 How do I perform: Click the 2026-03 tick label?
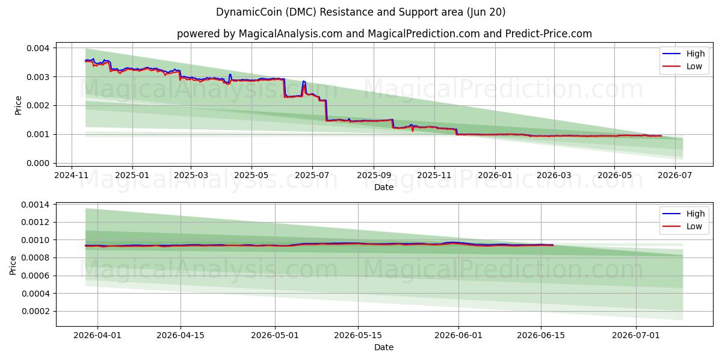pos(554,175)
